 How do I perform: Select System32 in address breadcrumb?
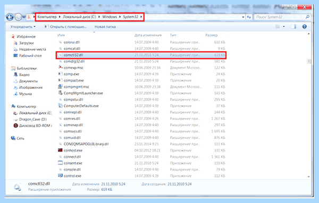(130, 17)
